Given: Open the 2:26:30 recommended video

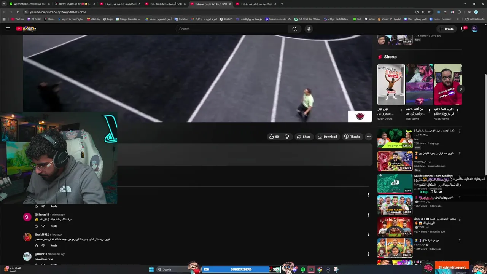Looking at the screenshot, I should point(395,139).
